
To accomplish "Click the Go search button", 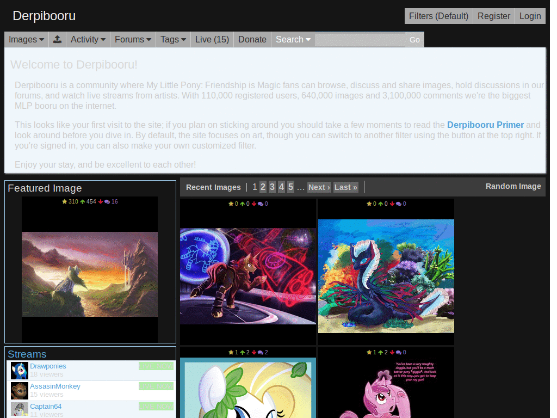I will coord(414,40).
